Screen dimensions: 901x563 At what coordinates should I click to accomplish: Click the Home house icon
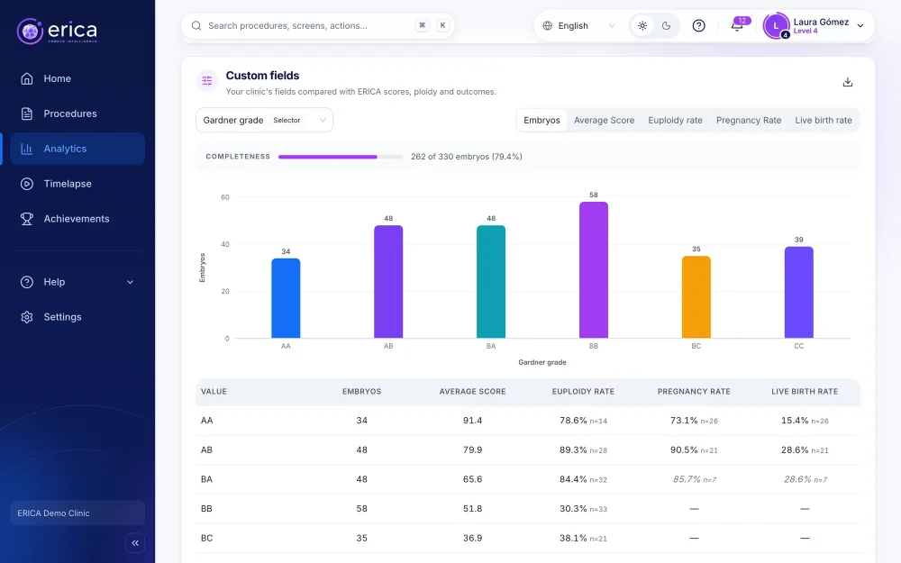click(26, 78)
